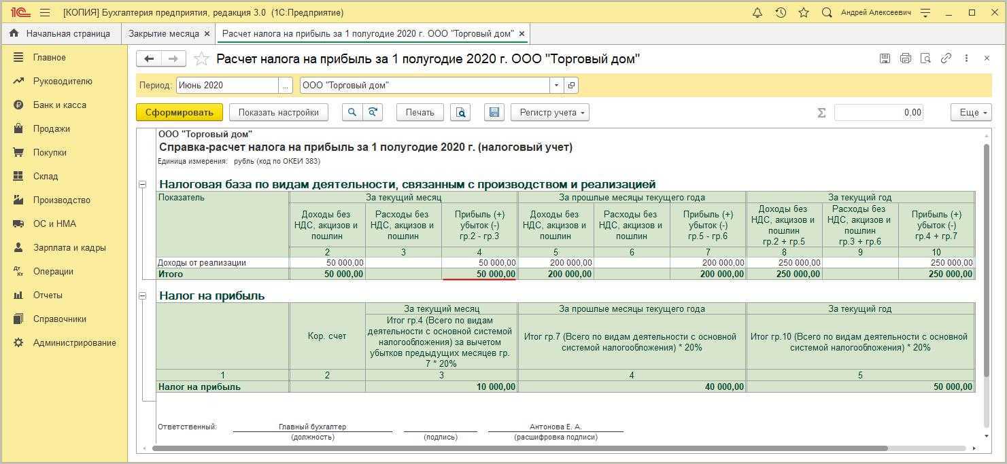The width and height of the screenshot is (1007, 464).
Task: Select the underlined Итого 50 000,00 cell
Action: click(x=479, y=274)
